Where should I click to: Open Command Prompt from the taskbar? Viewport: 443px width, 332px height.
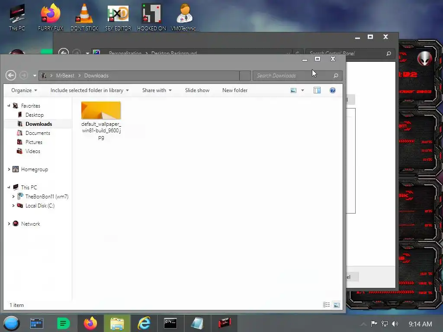tap(170, 323)
